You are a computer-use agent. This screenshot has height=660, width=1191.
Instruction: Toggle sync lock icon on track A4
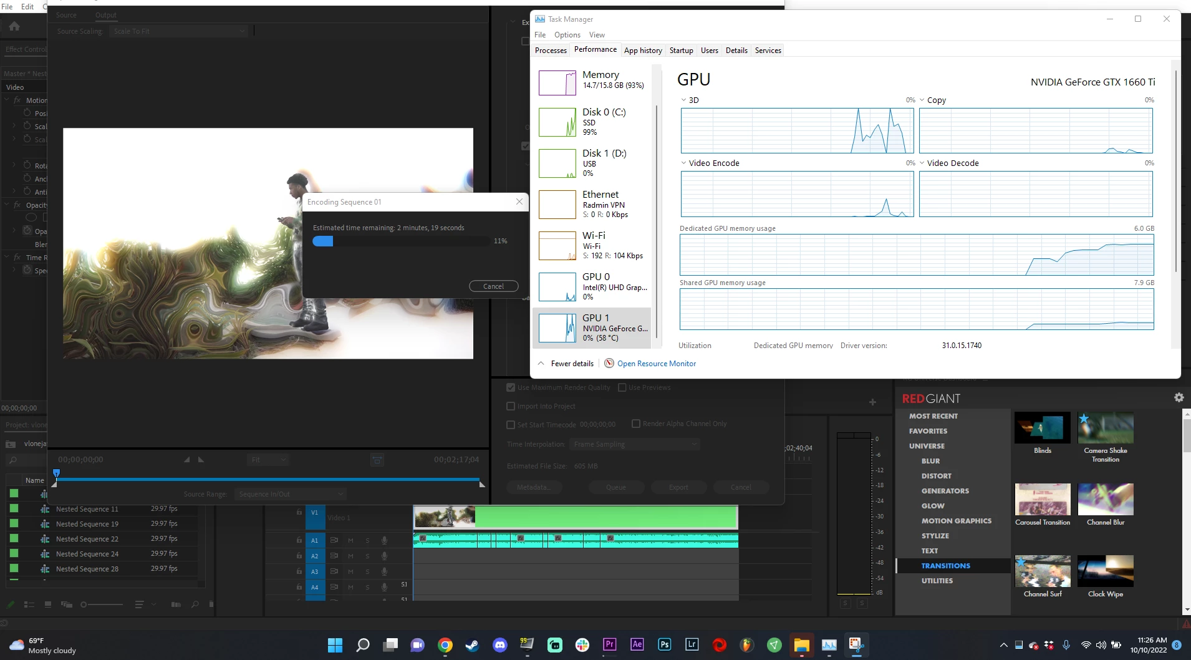[334, 587]
